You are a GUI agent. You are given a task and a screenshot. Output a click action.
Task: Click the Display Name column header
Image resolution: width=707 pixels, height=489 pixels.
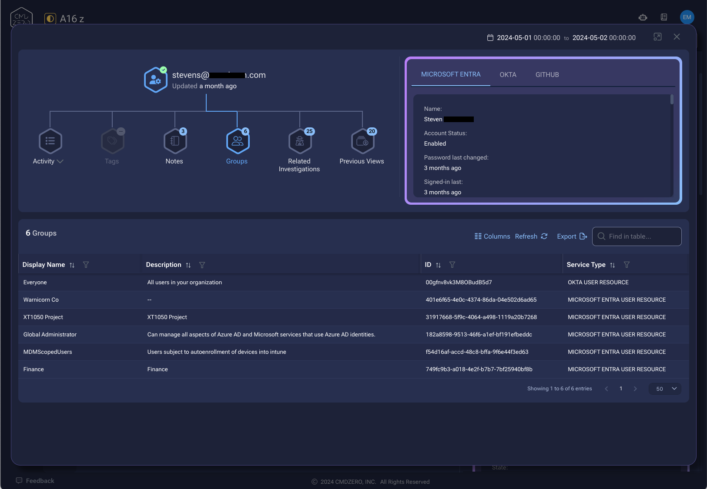pyautogui.click(x=44, y=265)
